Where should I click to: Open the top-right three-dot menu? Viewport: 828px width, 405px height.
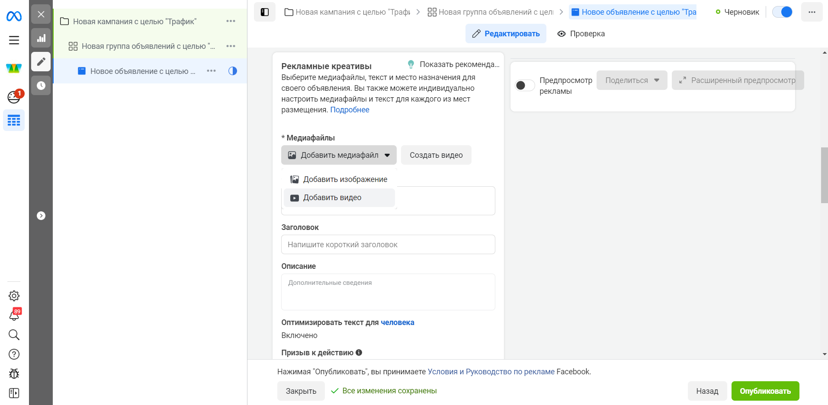click(812, 12)
